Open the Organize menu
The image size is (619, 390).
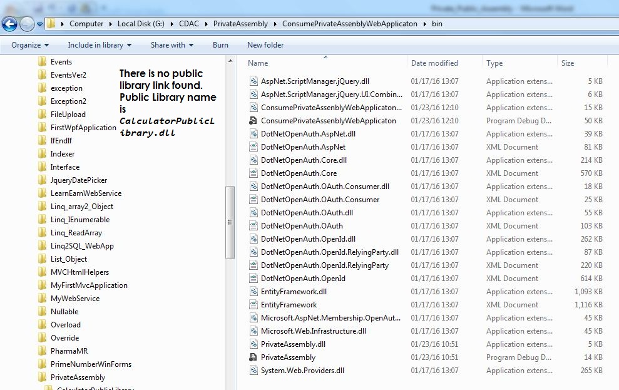click(x=30, y=45)
